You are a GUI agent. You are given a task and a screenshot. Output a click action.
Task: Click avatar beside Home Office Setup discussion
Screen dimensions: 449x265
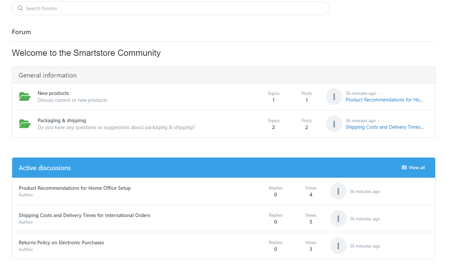click(x=338, y=191)
